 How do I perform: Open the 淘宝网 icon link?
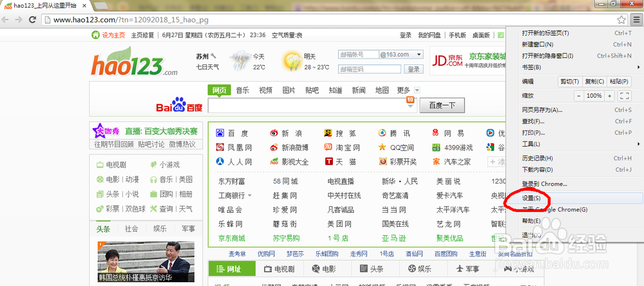pyautogui.click(x=328, y=147)
